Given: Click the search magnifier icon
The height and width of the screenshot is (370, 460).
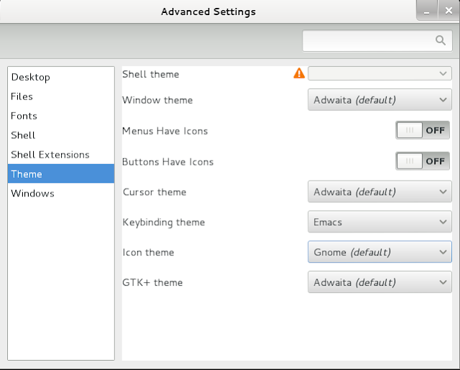Looking at the screenshot, I should [x=440, y=40].
